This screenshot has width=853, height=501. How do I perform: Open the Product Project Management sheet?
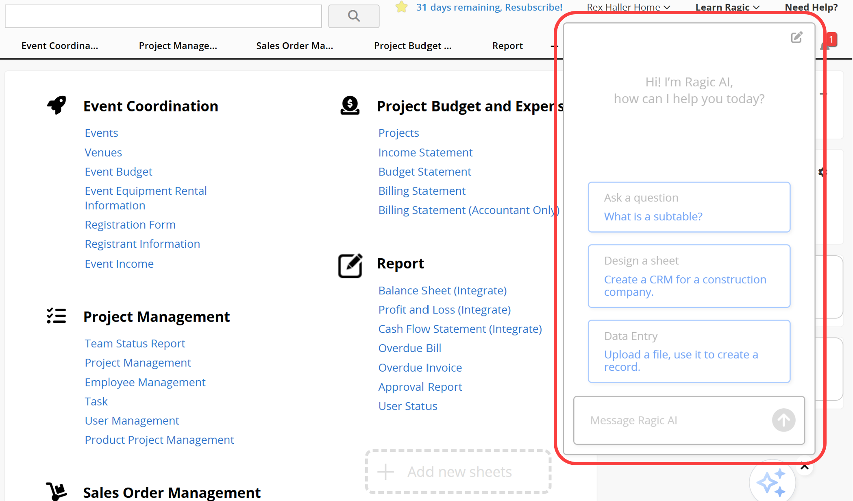[159, 440]
